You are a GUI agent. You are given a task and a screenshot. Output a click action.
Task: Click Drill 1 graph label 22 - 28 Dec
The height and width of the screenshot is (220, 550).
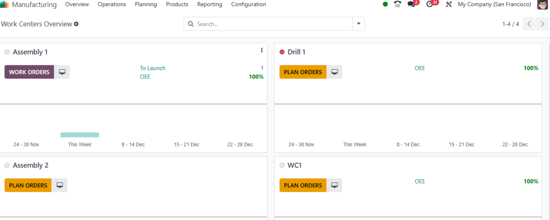point(515,145)
